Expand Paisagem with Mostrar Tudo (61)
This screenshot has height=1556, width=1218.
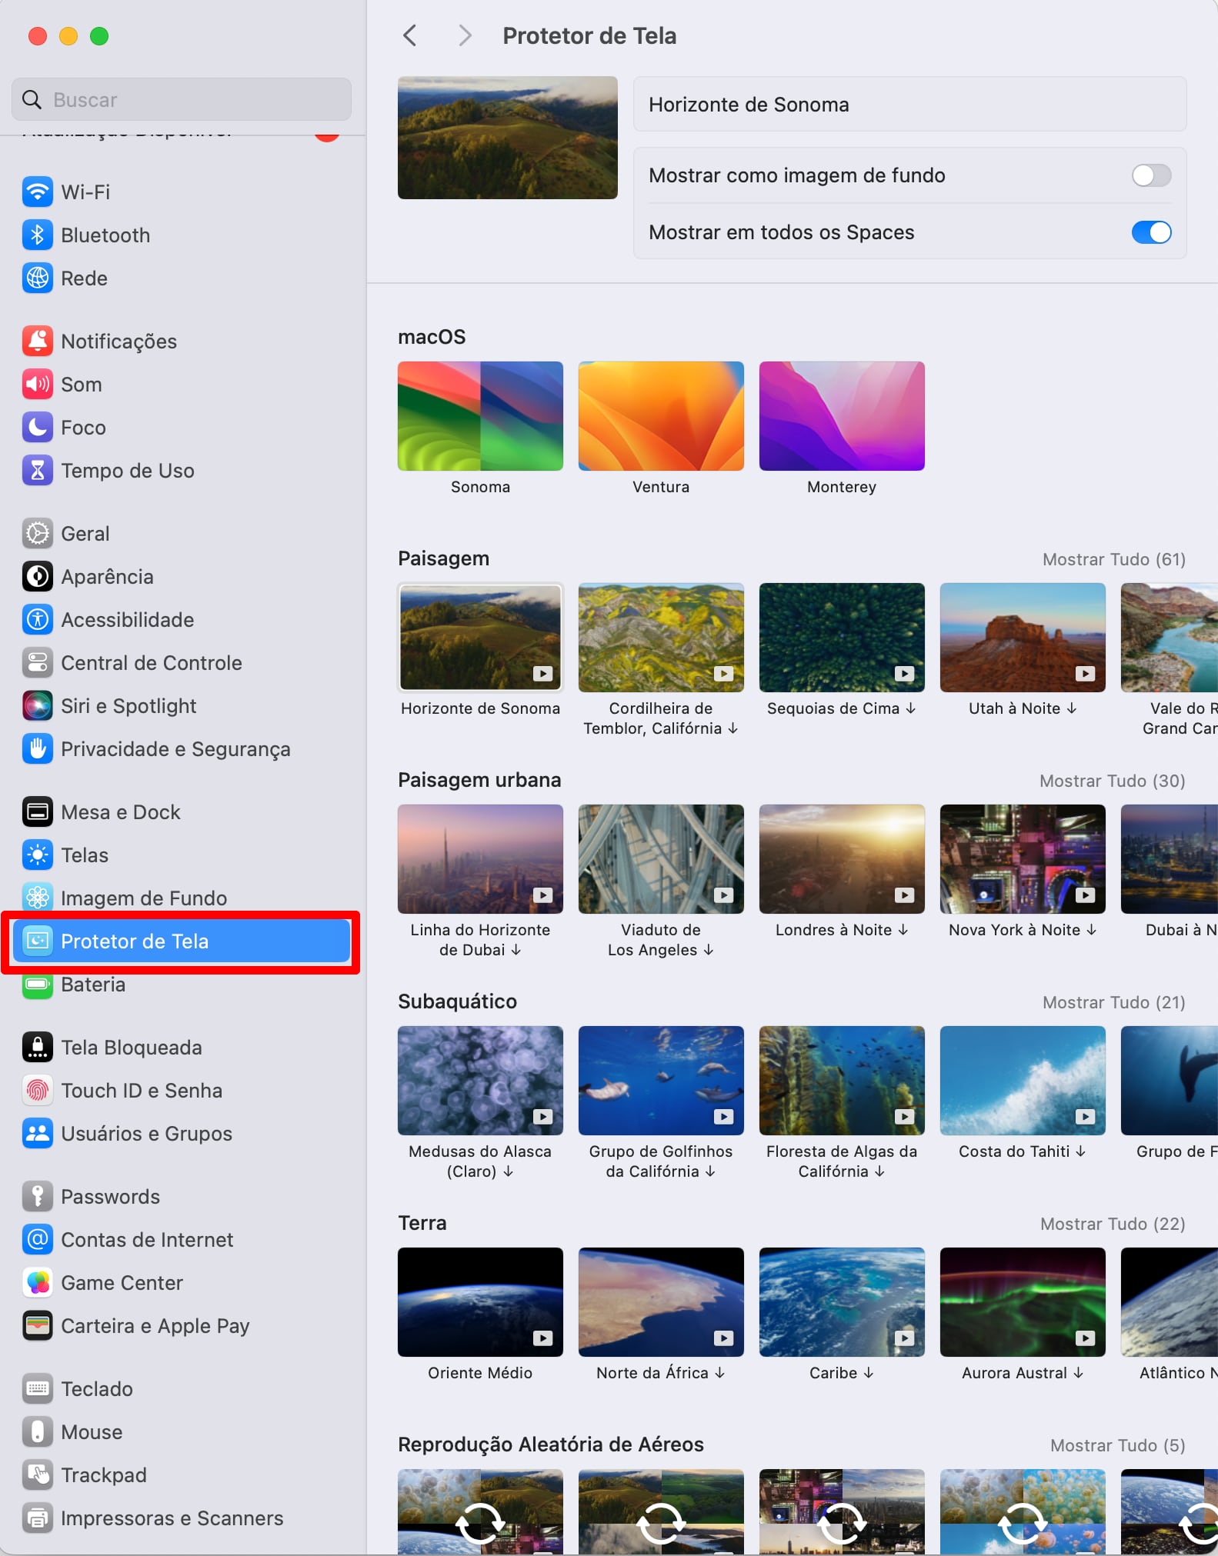1113,559
